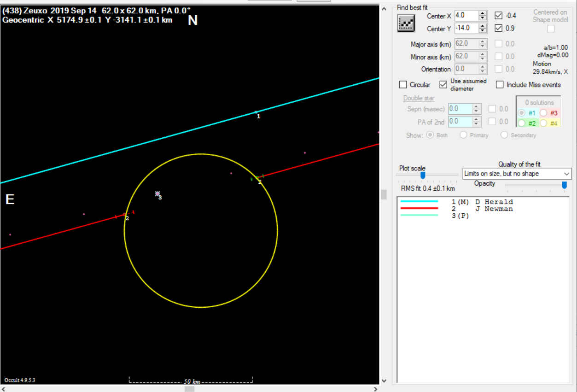The width and height of the screenshot is (577, 392).
Task: Click the PA of 2nd field
Action: tap(460, 122)
